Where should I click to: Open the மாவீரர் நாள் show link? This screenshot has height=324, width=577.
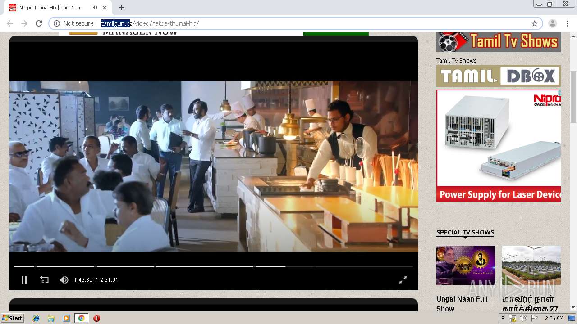(x=530, y=304)
